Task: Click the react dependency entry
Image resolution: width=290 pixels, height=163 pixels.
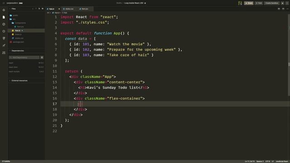Action: point(26,63)
